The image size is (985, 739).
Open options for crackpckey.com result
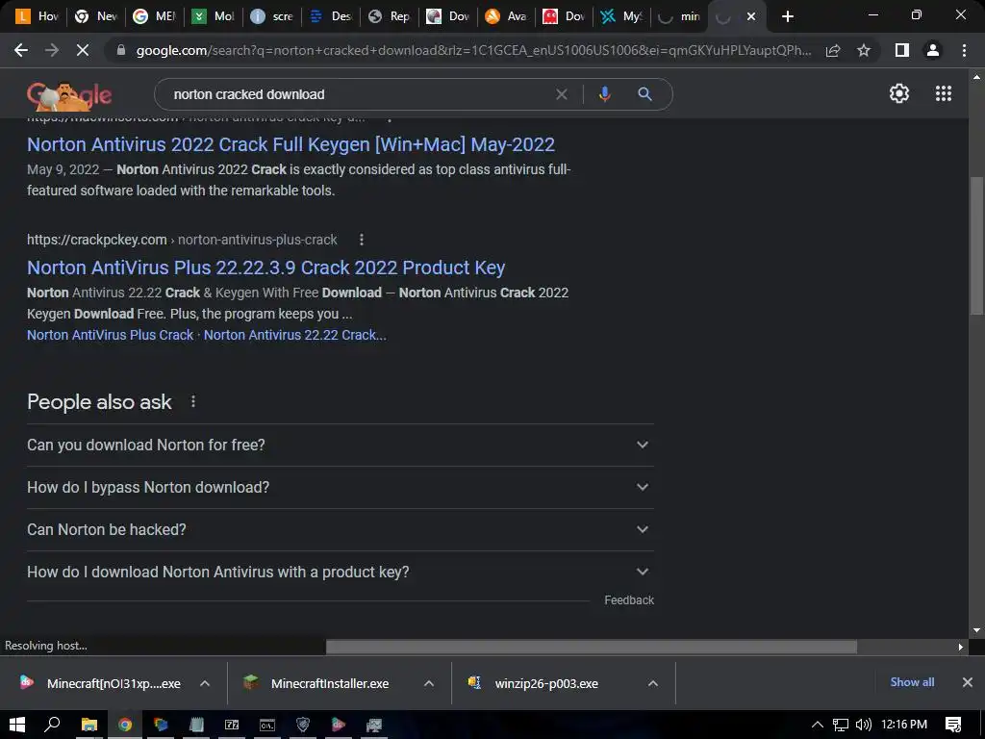[x=362, y=240]
